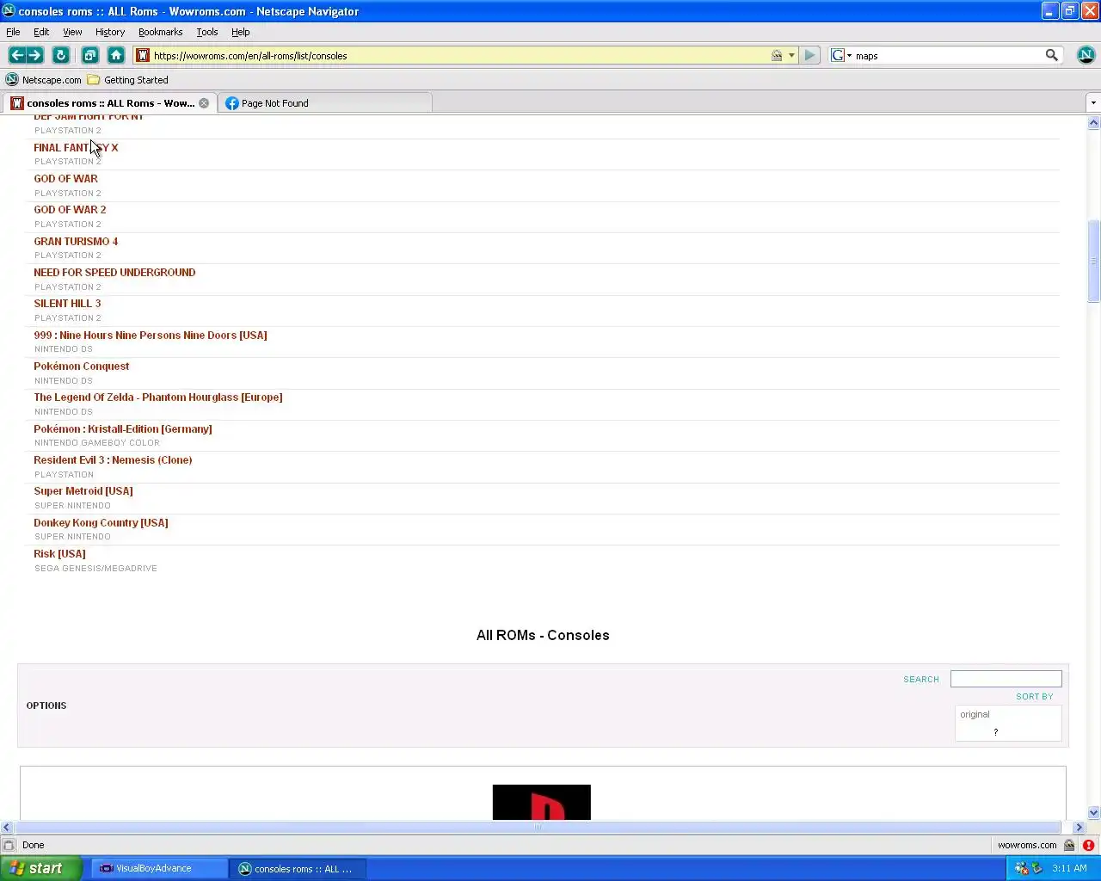Open 999 Nine Hours Nine Persons link
The height and width of the screenshot is (881, 1101).
pyautogui.click(x=151, y=336)
